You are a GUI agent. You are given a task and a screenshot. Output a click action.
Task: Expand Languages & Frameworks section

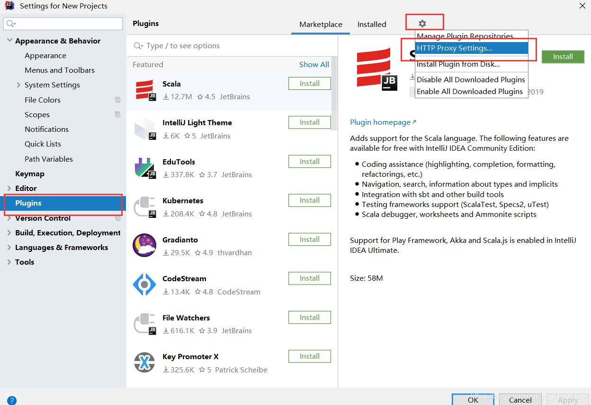click(9, 247)
